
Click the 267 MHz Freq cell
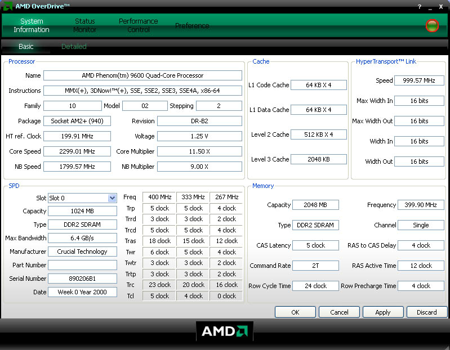(x=226, y=197)
